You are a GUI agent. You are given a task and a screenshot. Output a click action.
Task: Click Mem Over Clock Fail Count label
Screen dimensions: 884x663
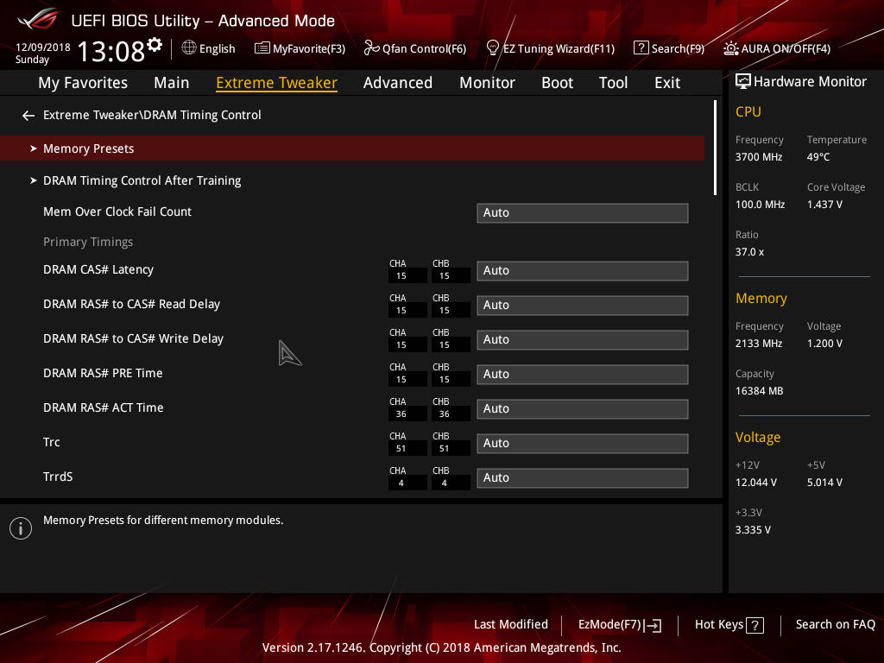(x=117, y=212)
